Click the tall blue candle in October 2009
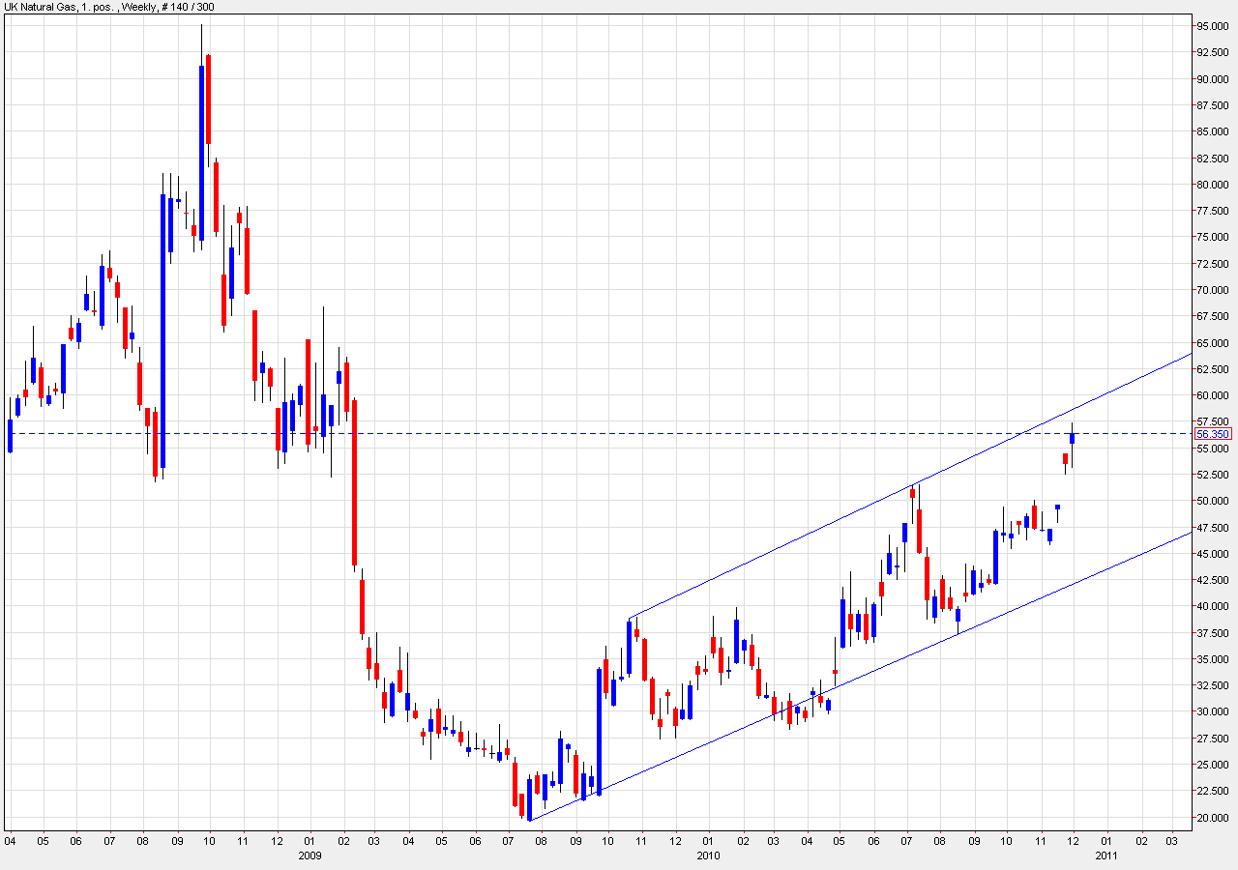Image resolution: width=1238 pixels, height=870 pixels. tap(600, 730)
